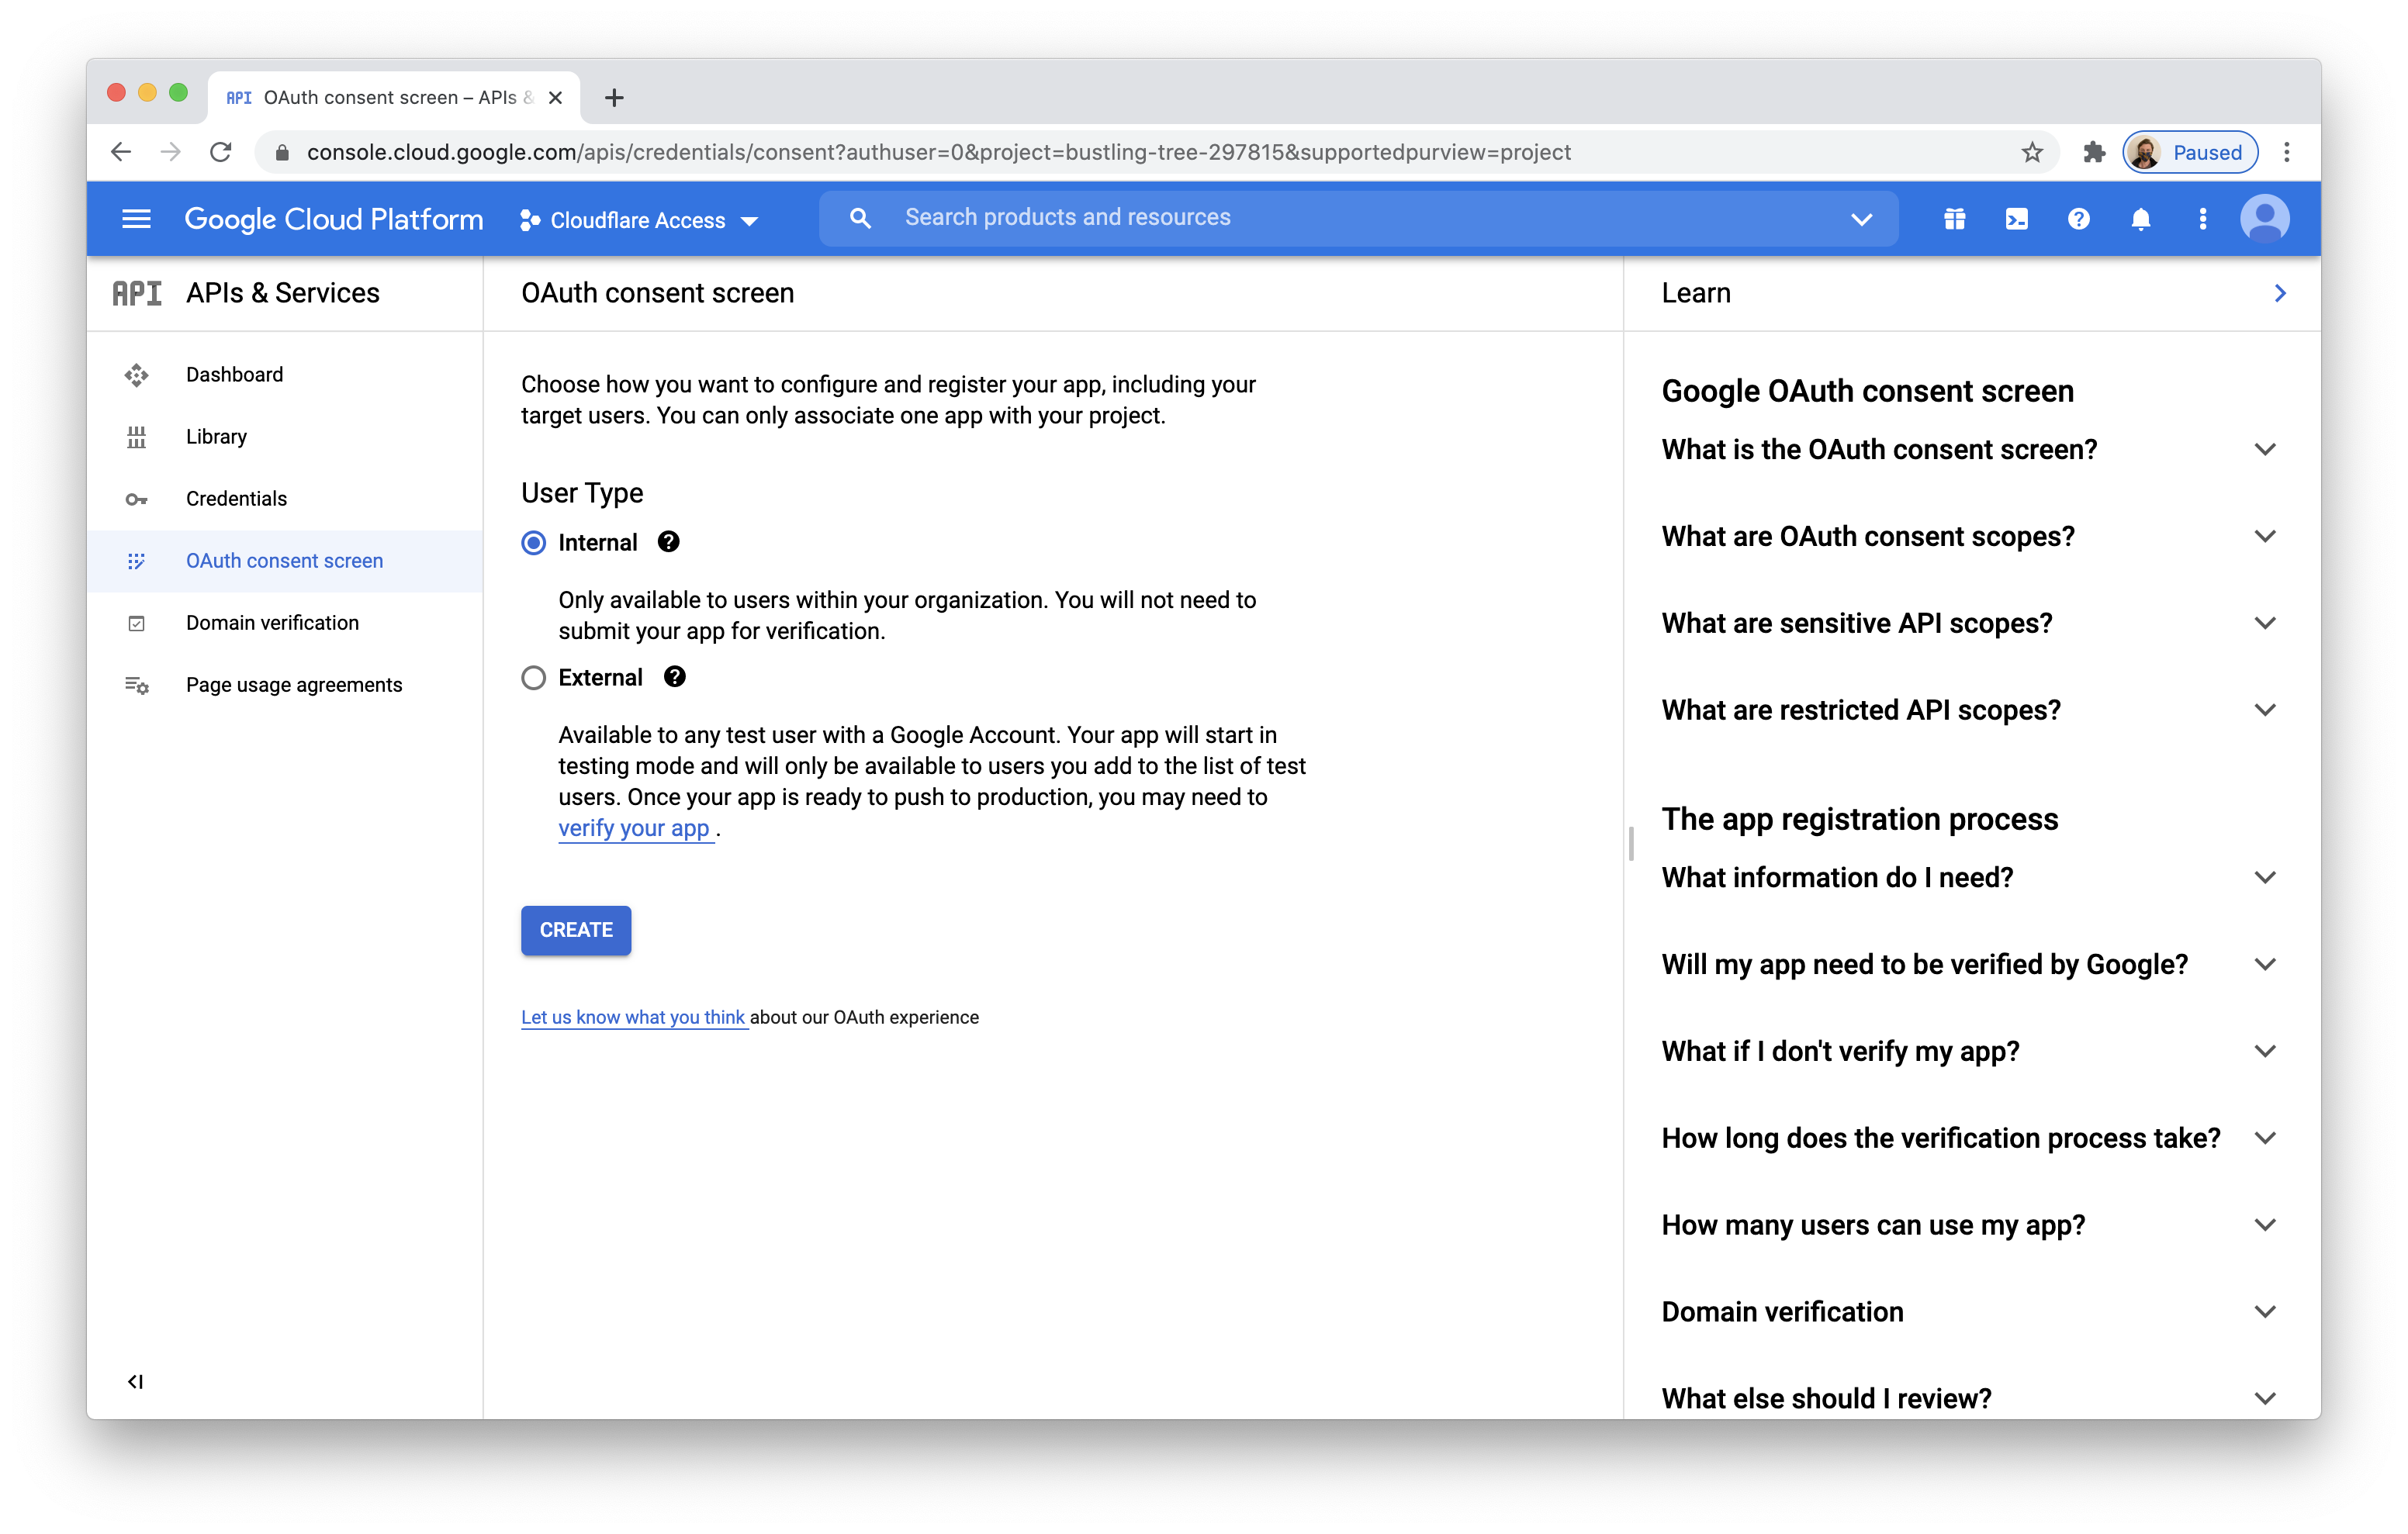Click the CREATE button

(x=576, y=930)
